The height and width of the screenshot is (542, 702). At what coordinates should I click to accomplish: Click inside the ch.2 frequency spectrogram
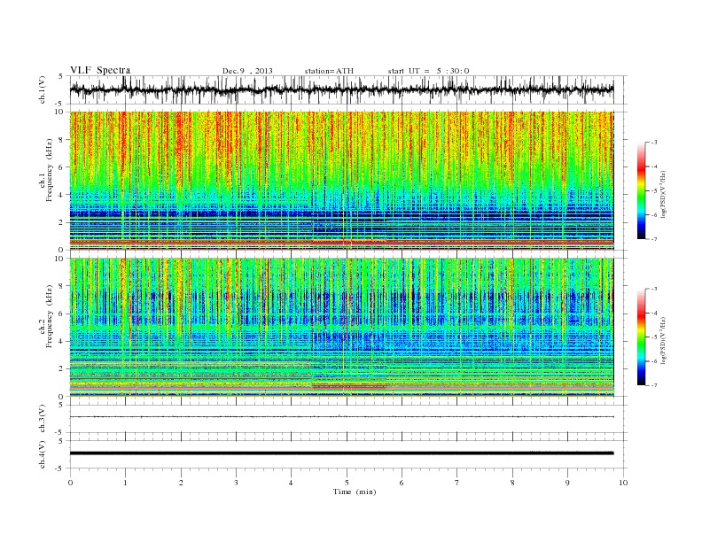341,328
